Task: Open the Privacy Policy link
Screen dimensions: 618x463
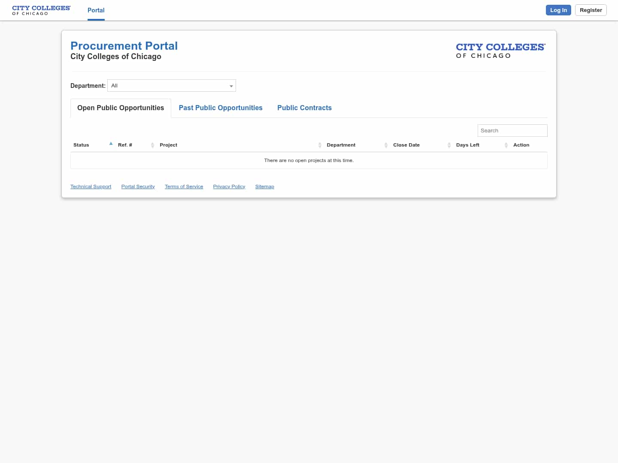Action: coord(229,186)
